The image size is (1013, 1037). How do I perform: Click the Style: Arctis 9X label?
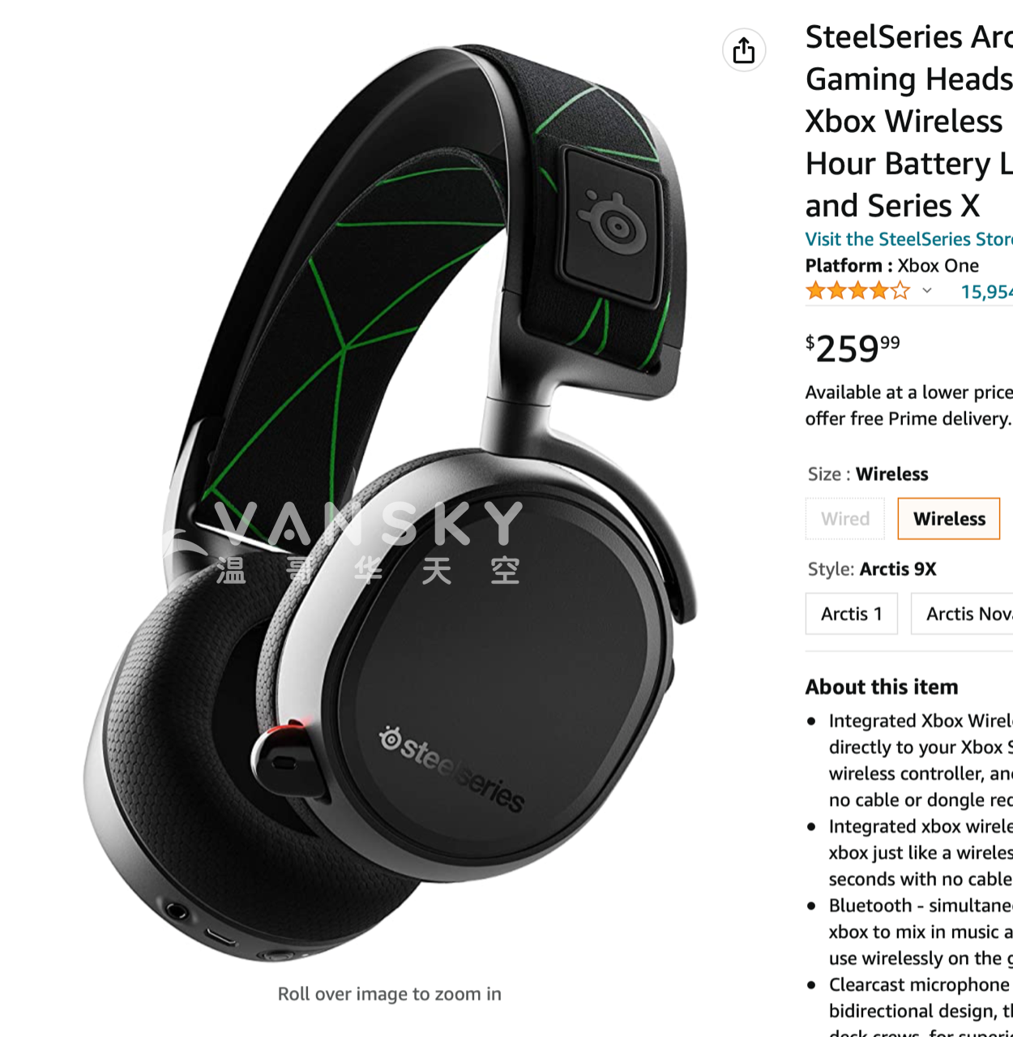(872, 569)
